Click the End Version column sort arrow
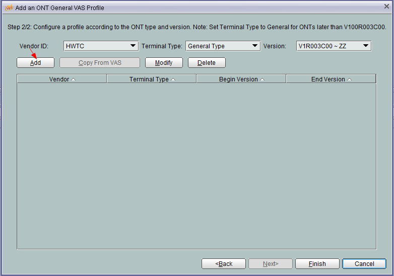Screen dimensions: 394x276 click(350, 79)
